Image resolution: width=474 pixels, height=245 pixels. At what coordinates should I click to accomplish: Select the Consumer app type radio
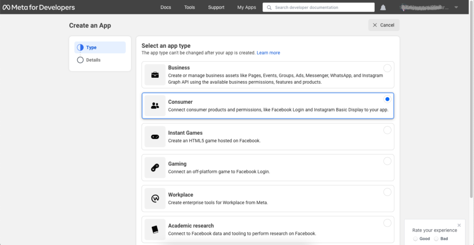387,99
